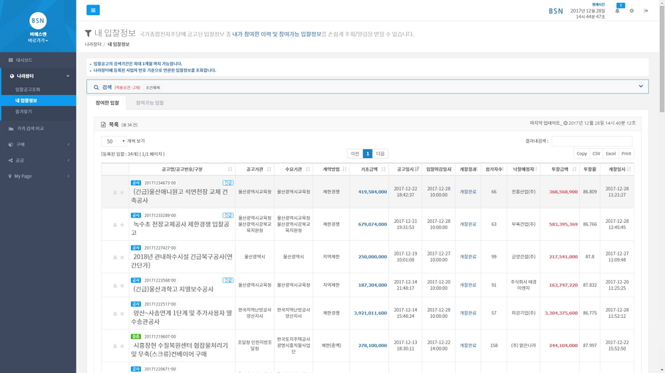Click the My Page pin icon
Screen dimensions: 665x373
pyautogui.click(x=10, y=176)
